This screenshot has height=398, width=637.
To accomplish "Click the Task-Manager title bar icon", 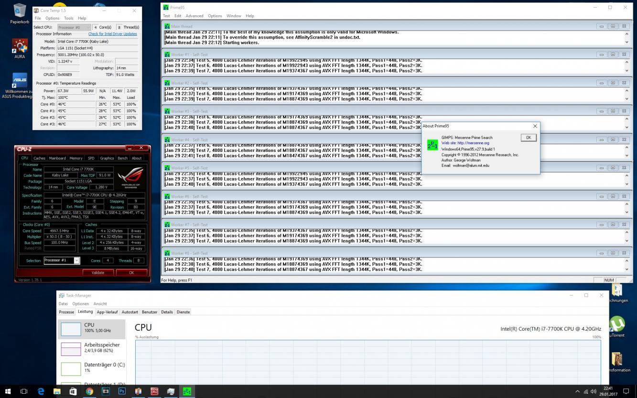I will coord(62,295).
